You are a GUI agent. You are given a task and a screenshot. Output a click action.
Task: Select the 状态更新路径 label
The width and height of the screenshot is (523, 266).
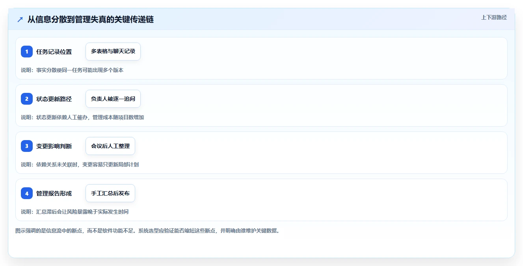pos(54,99)
